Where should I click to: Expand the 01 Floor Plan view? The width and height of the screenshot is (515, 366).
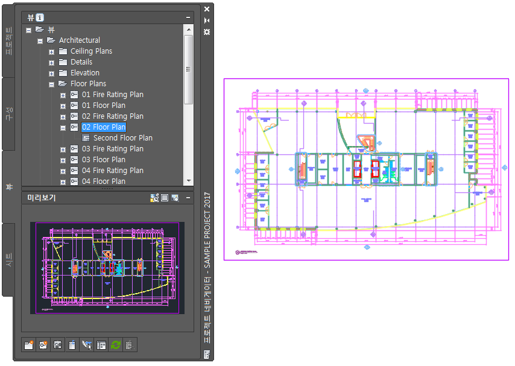coord(63,106)
